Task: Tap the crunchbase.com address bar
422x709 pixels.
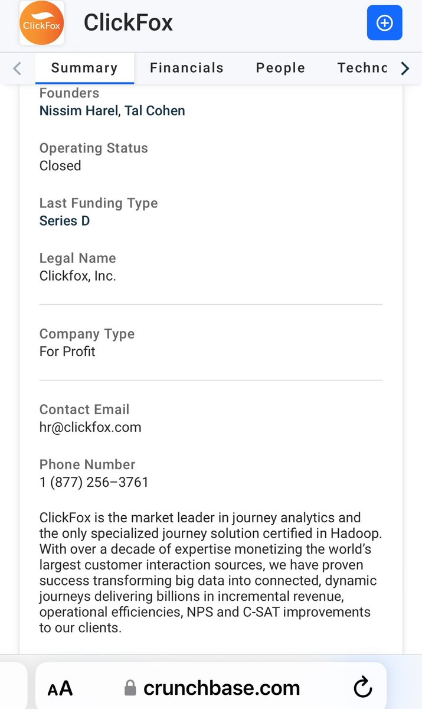Action: pyautogui.click(x=221, y=688)
